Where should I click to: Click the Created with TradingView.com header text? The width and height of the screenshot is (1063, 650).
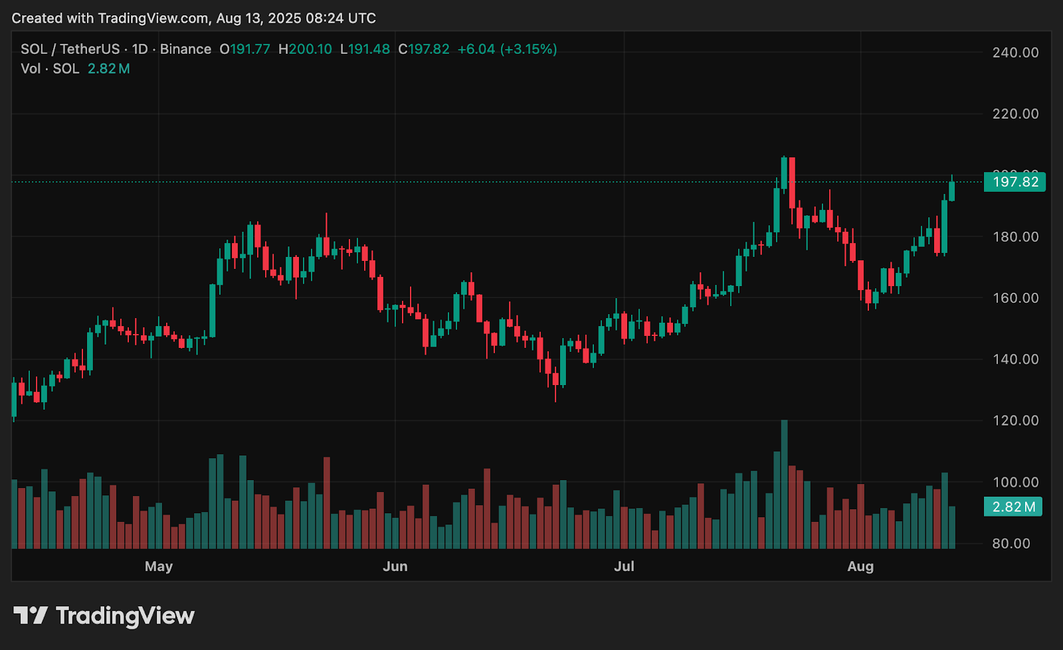coord(193,18)
